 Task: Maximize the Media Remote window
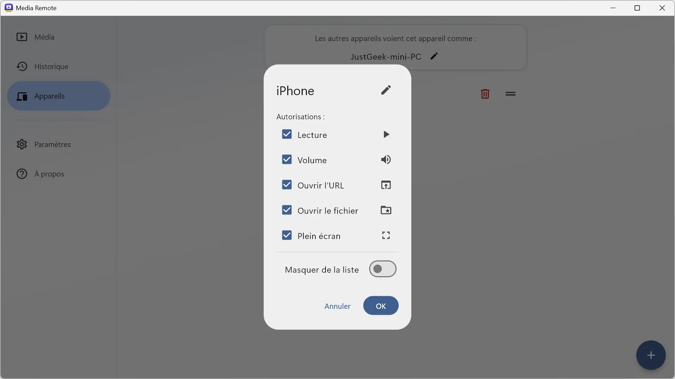pos(637,8)
